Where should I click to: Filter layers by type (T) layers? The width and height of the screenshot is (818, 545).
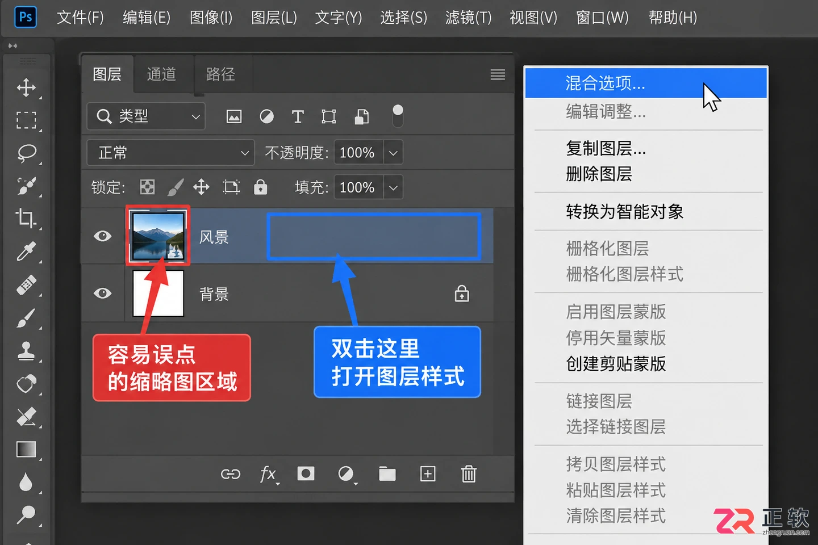click(x=298, y=117)
